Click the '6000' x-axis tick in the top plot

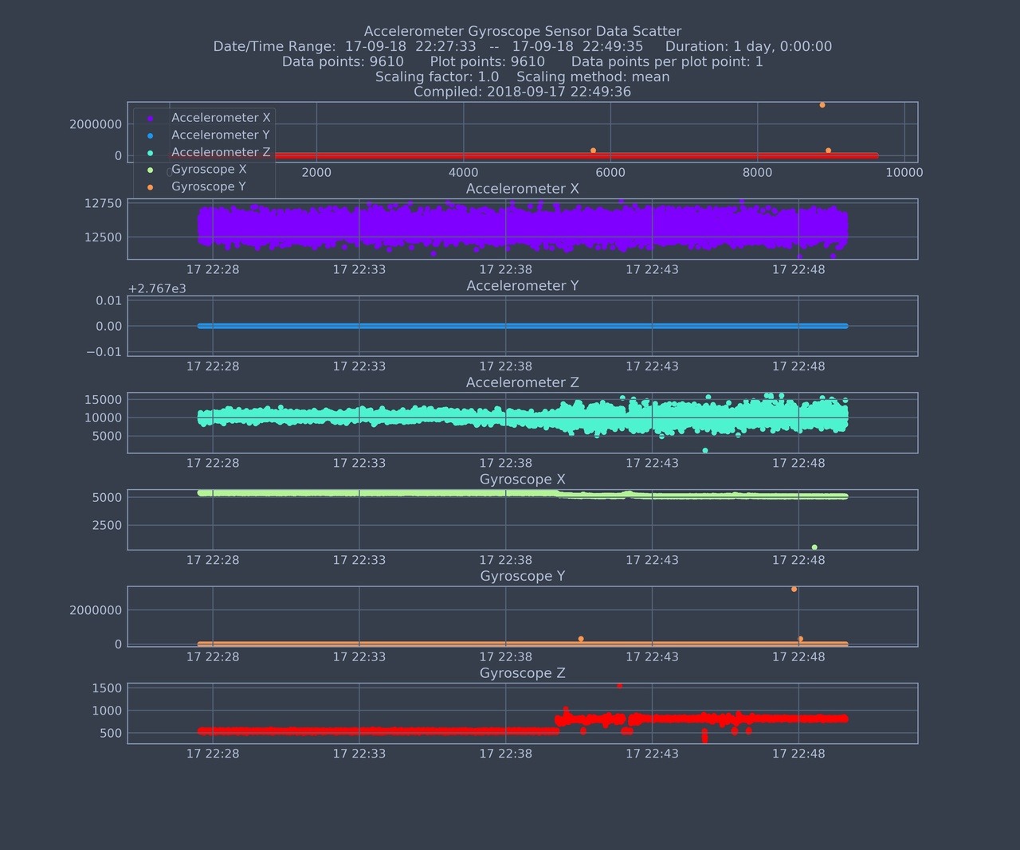(x=610, y=173)
